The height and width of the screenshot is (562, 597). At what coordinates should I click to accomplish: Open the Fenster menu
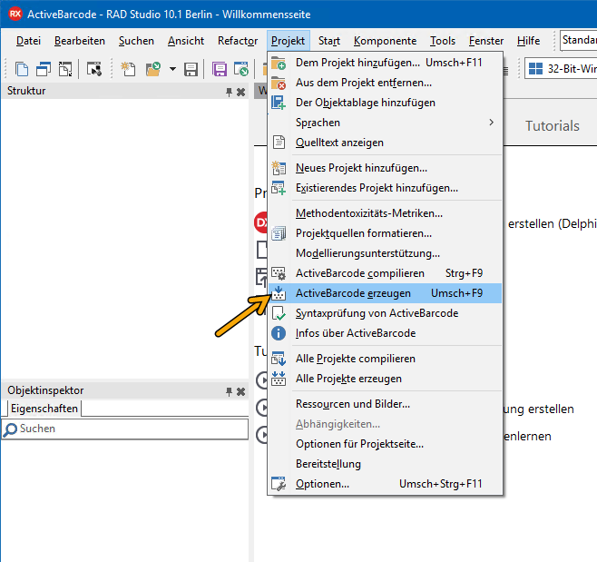[485, 41]
